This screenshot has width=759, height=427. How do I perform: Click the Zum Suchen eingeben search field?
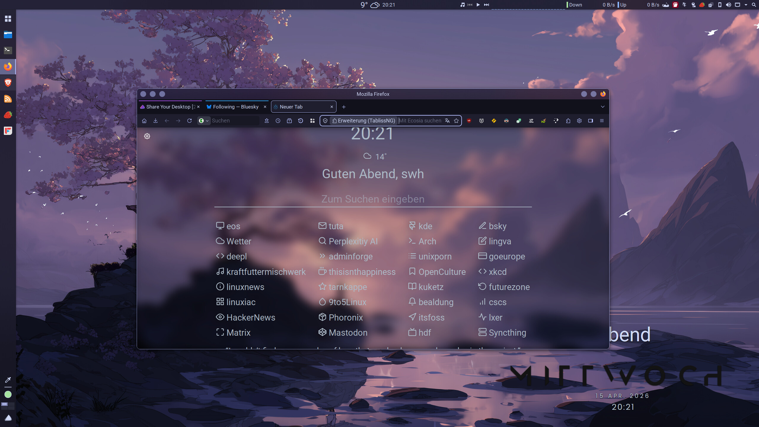pyautogui.click(x=373, y=199)
